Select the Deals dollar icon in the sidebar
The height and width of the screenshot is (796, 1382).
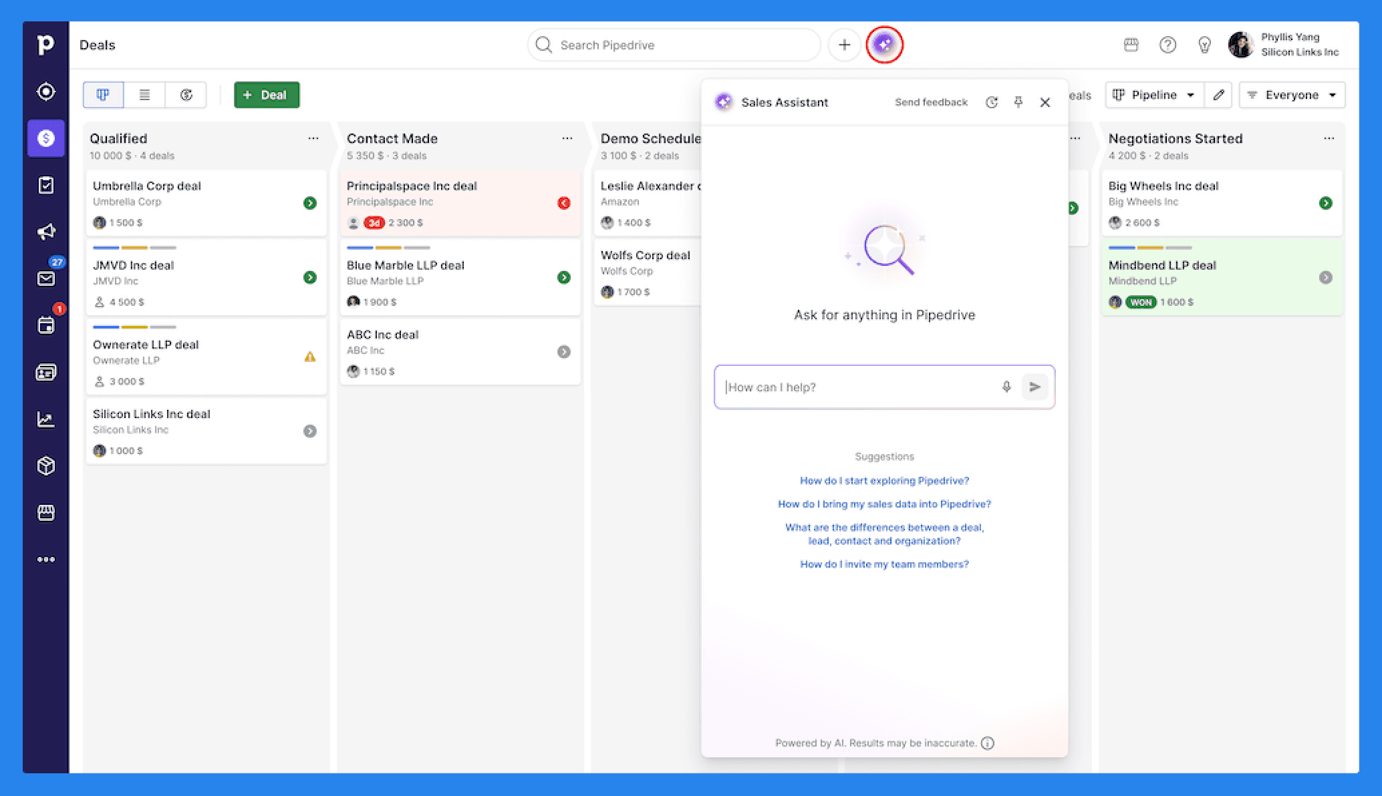point(45,138)
